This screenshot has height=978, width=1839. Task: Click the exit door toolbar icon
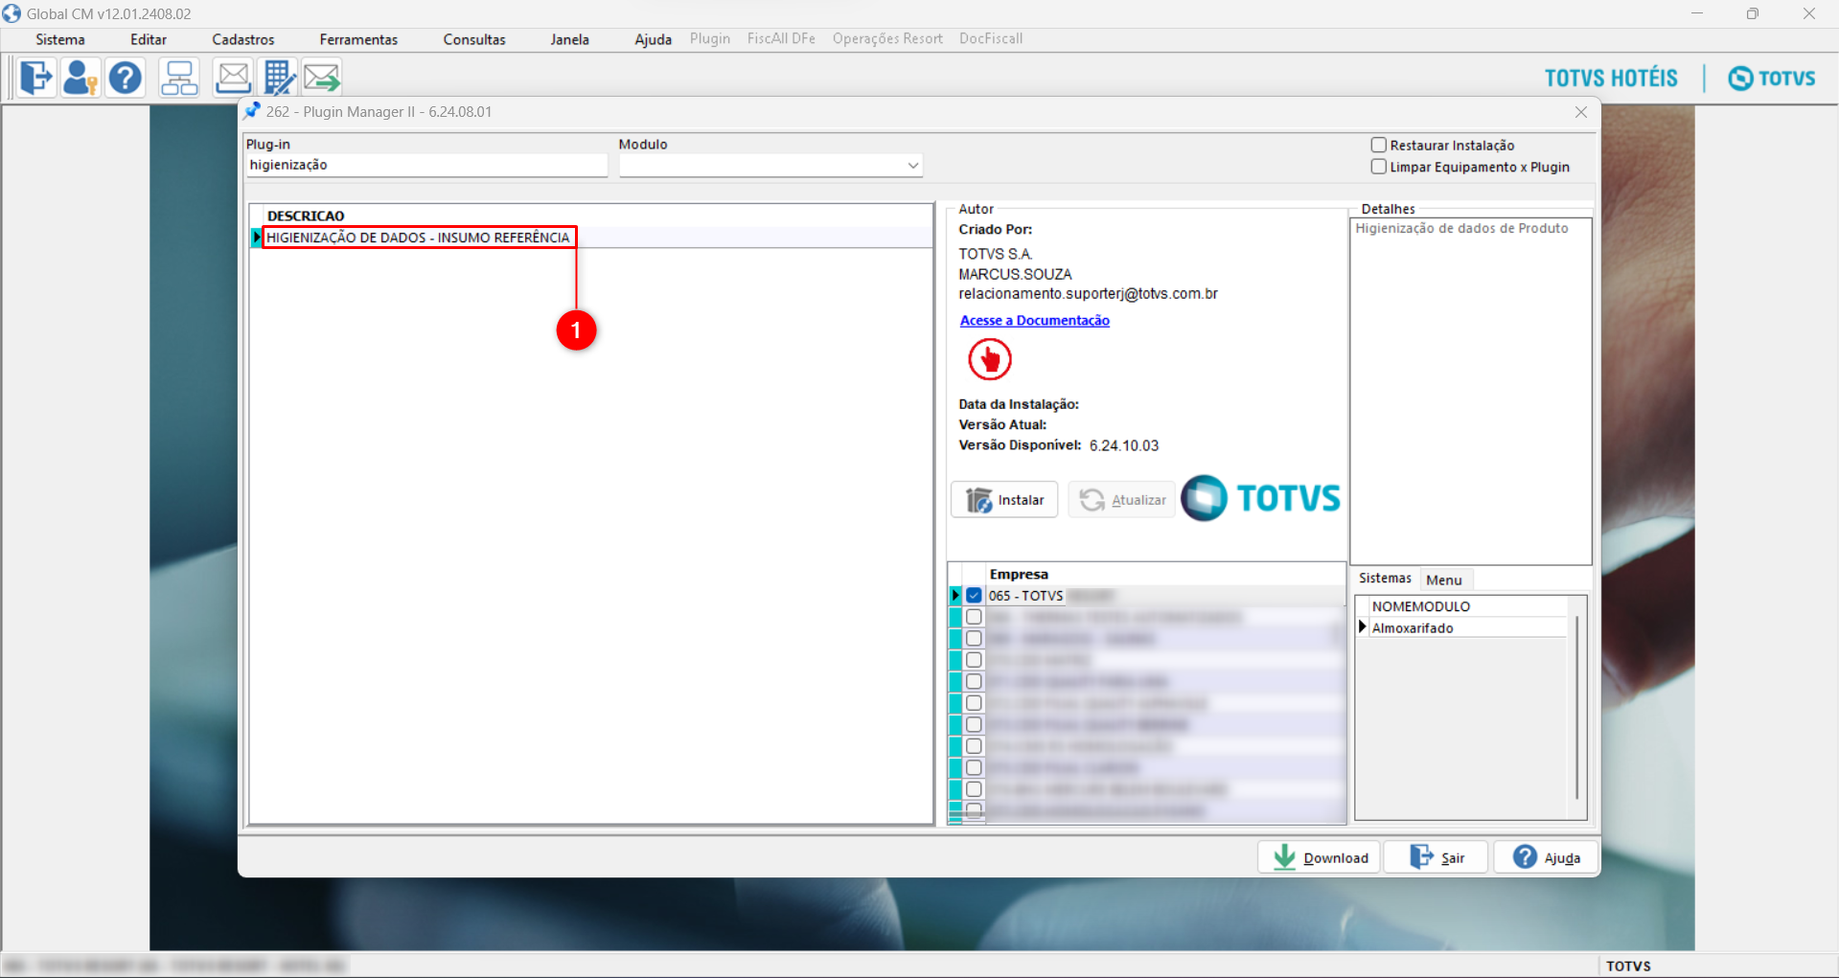coord(36,78)
